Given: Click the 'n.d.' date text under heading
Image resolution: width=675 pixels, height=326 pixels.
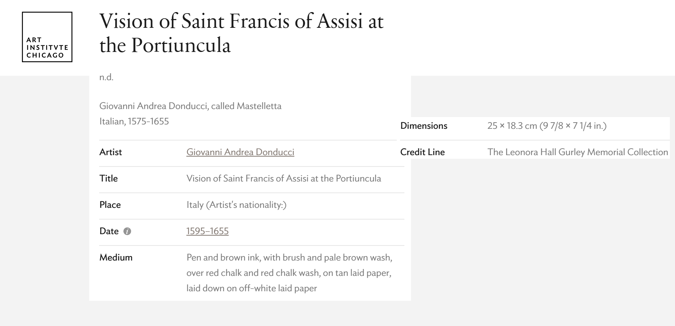Looking at the screenshot, I should [106, 77].
